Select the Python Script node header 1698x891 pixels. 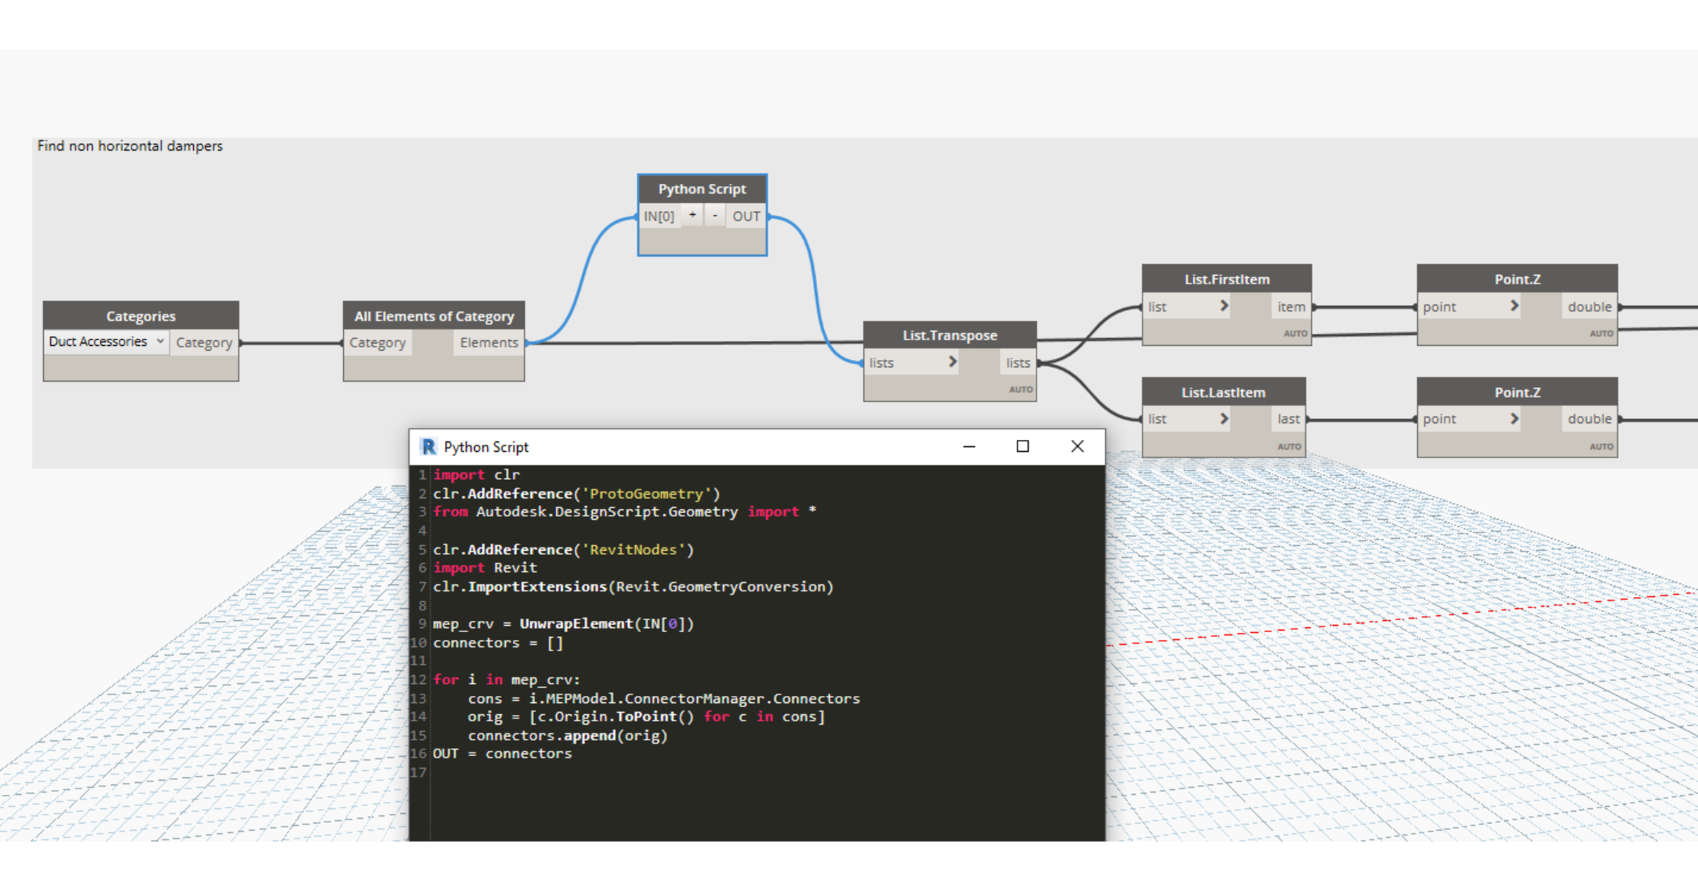coord(702,188)
